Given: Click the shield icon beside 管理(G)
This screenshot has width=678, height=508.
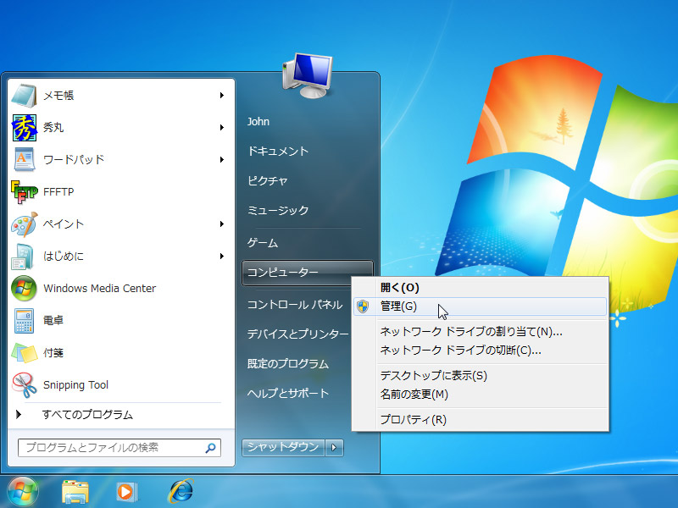Looking at the screenshot, I should point(363,306).
